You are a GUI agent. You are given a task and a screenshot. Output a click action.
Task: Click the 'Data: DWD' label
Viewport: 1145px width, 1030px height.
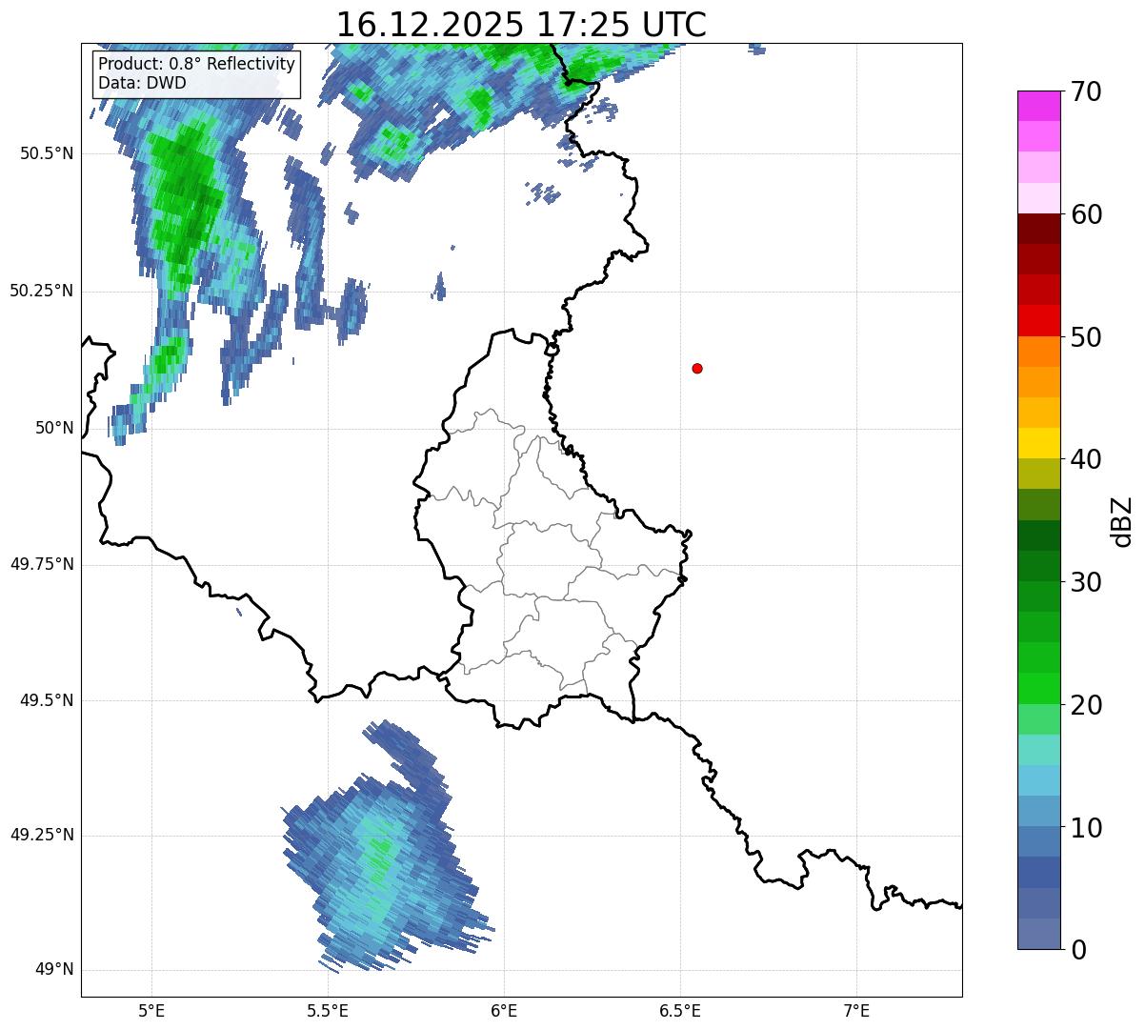point(142,83)
